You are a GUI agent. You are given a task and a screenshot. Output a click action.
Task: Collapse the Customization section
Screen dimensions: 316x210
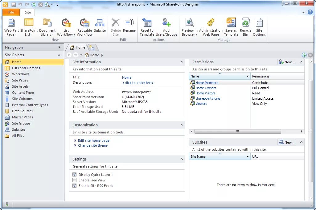(182, 125)
